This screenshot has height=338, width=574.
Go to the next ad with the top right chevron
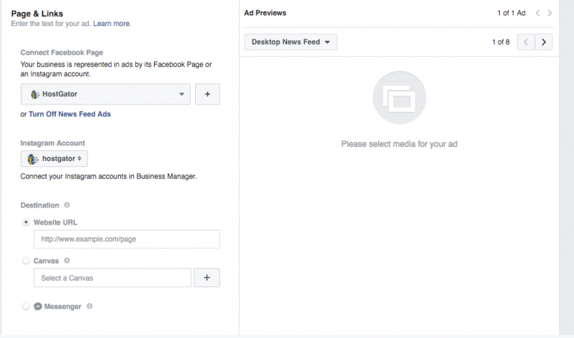[x=549, y=13]
